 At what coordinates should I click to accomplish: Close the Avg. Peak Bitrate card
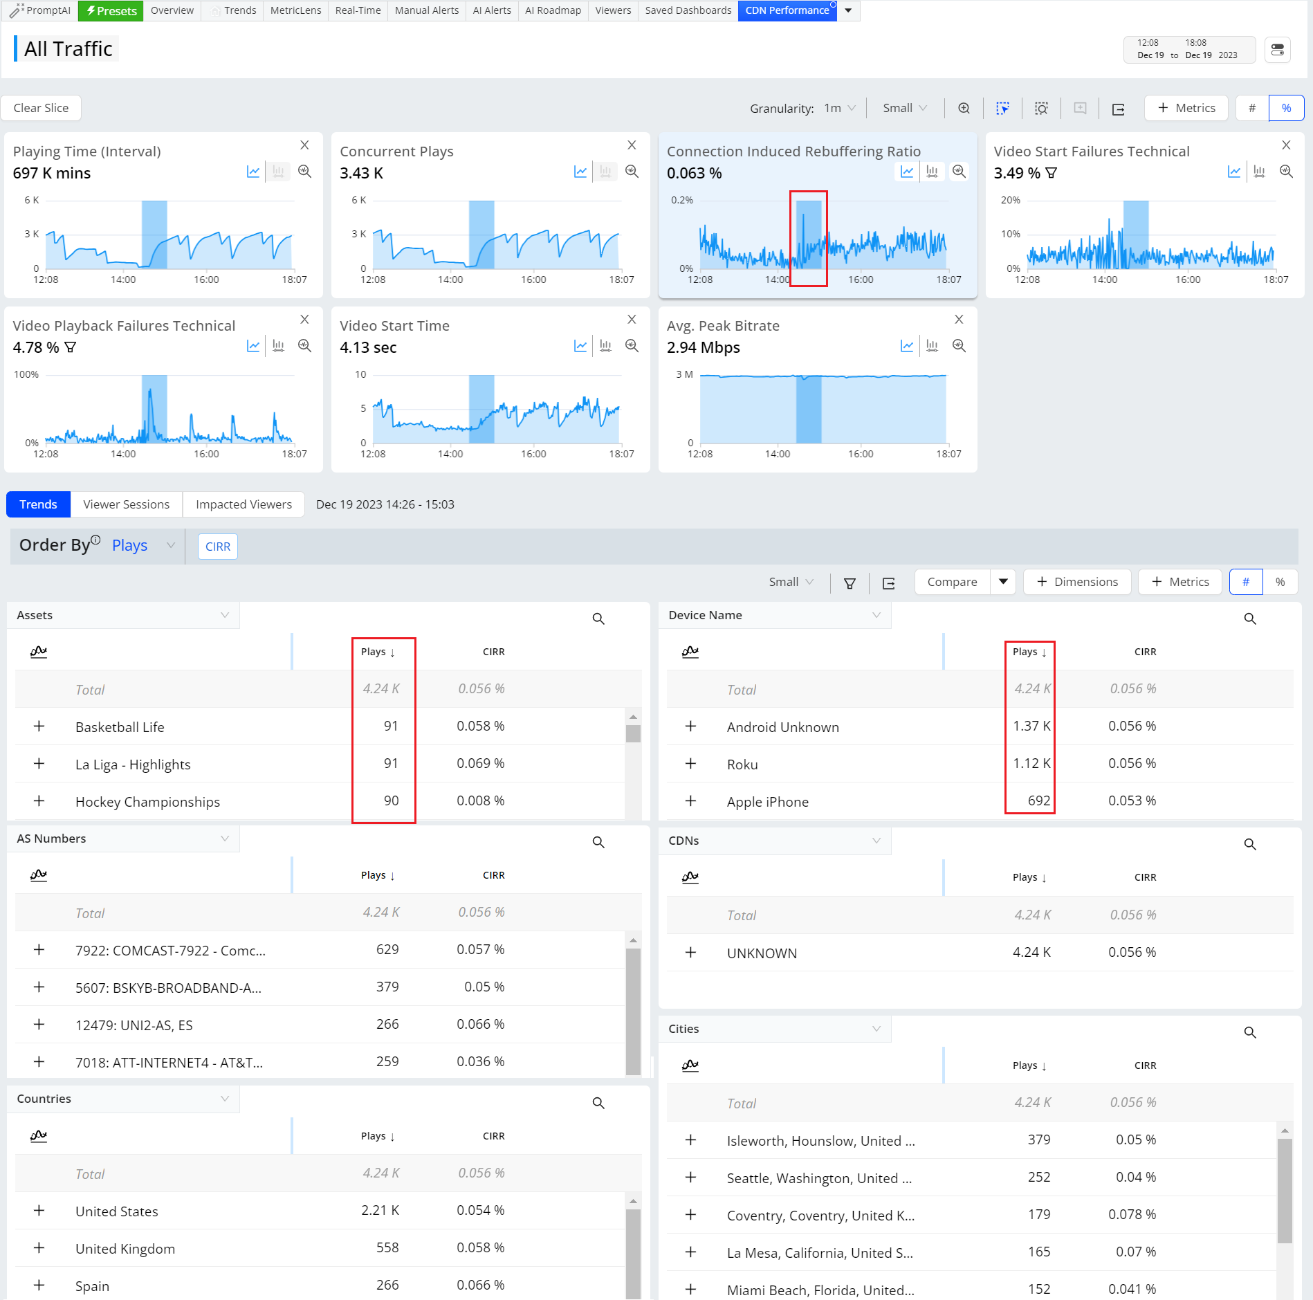[959, 320]
